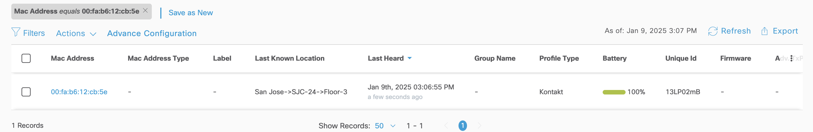Click the 100% battery level bar
Viewport: 813px width, 132px height.
click(614, 92)
